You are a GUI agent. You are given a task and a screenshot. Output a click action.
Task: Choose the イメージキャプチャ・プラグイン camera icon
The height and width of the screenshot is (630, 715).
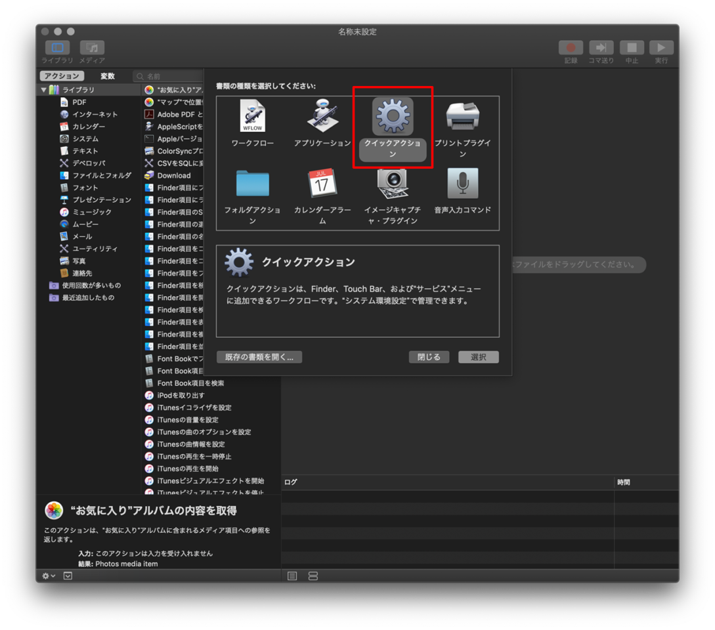(x=392, y=184)
